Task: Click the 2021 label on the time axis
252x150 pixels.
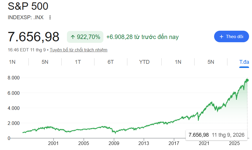Action: coord(204,143)
